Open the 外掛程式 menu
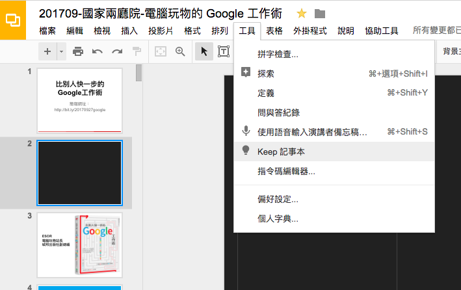 tap(310, 31)
